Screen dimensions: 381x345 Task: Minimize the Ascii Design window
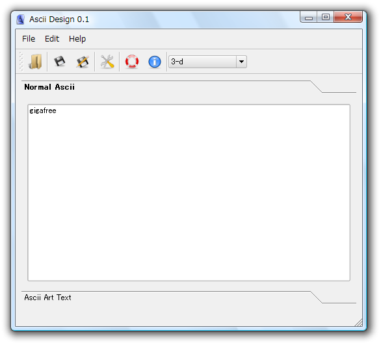pyautogui.click(x=309, y=18)
